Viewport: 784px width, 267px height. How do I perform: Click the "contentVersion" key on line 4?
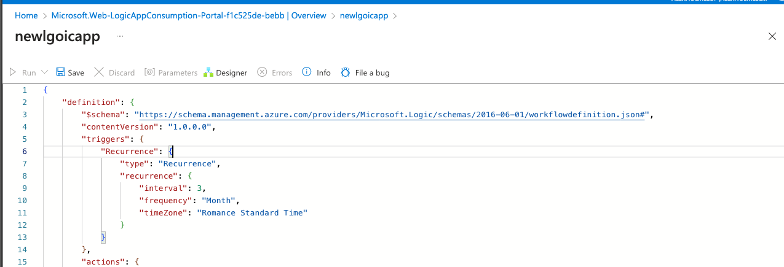121,127
